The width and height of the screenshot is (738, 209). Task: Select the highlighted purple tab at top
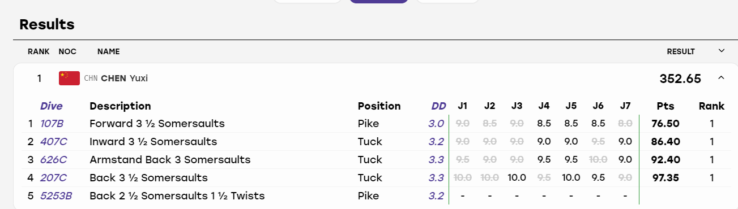[x=379, y=2]
